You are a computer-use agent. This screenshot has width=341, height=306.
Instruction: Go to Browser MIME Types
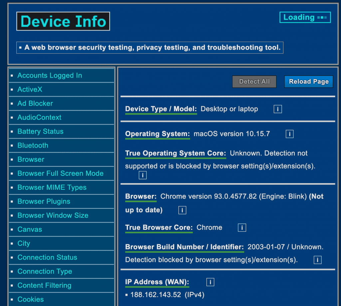52,187
